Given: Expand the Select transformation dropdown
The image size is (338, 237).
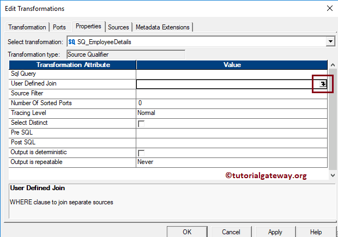Looking at the screenshot, I should [x=330, y=41].
